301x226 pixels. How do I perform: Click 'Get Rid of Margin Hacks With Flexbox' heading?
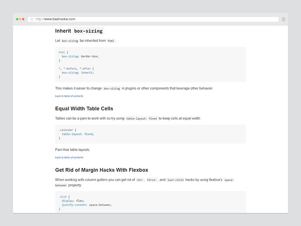tap(102, 170)
